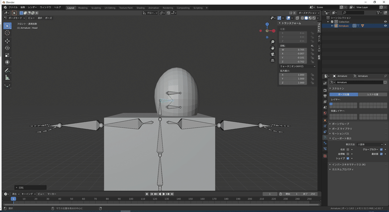Adjust the scale X value 1.000 field
This screenshot has width=389, height=212.
[x=293, y=75]
